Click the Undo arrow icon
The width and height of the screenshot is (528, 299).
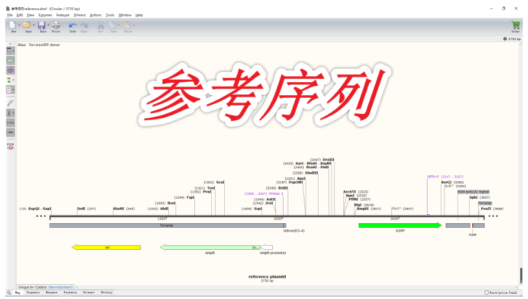pyautogui.click(x=73, y=25)
